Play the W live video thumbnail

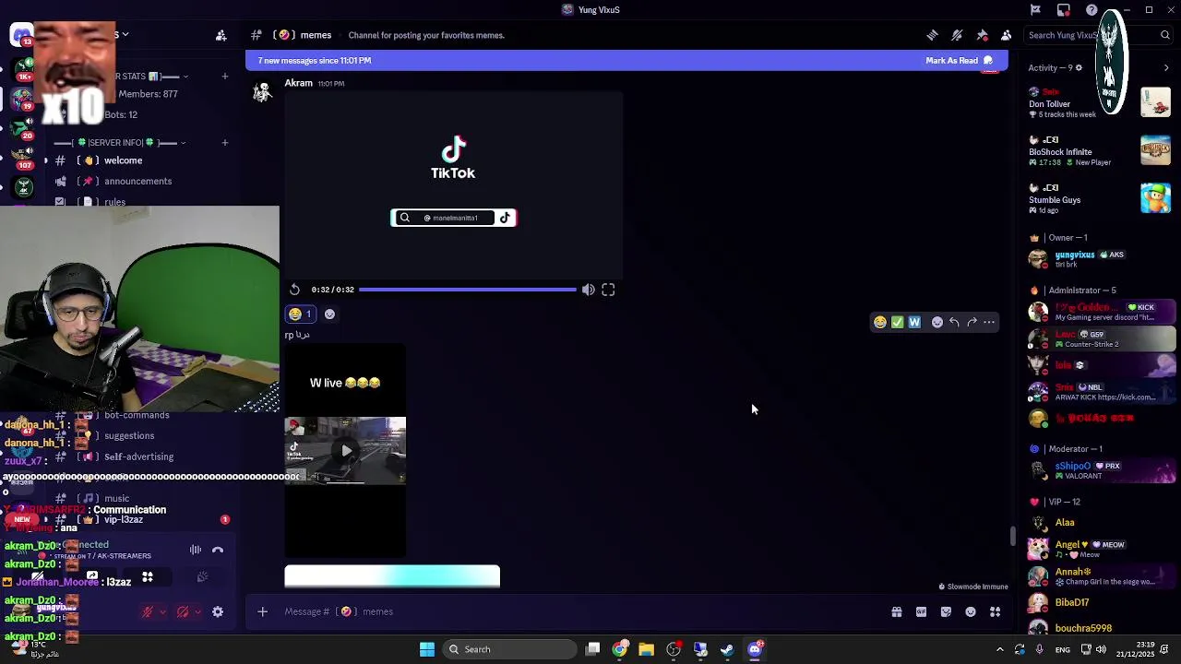point(346,451)
